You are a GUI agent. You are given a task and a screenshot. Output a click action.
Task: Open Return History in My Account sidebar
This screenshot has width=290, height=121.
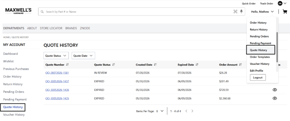(x=13, y=84)
